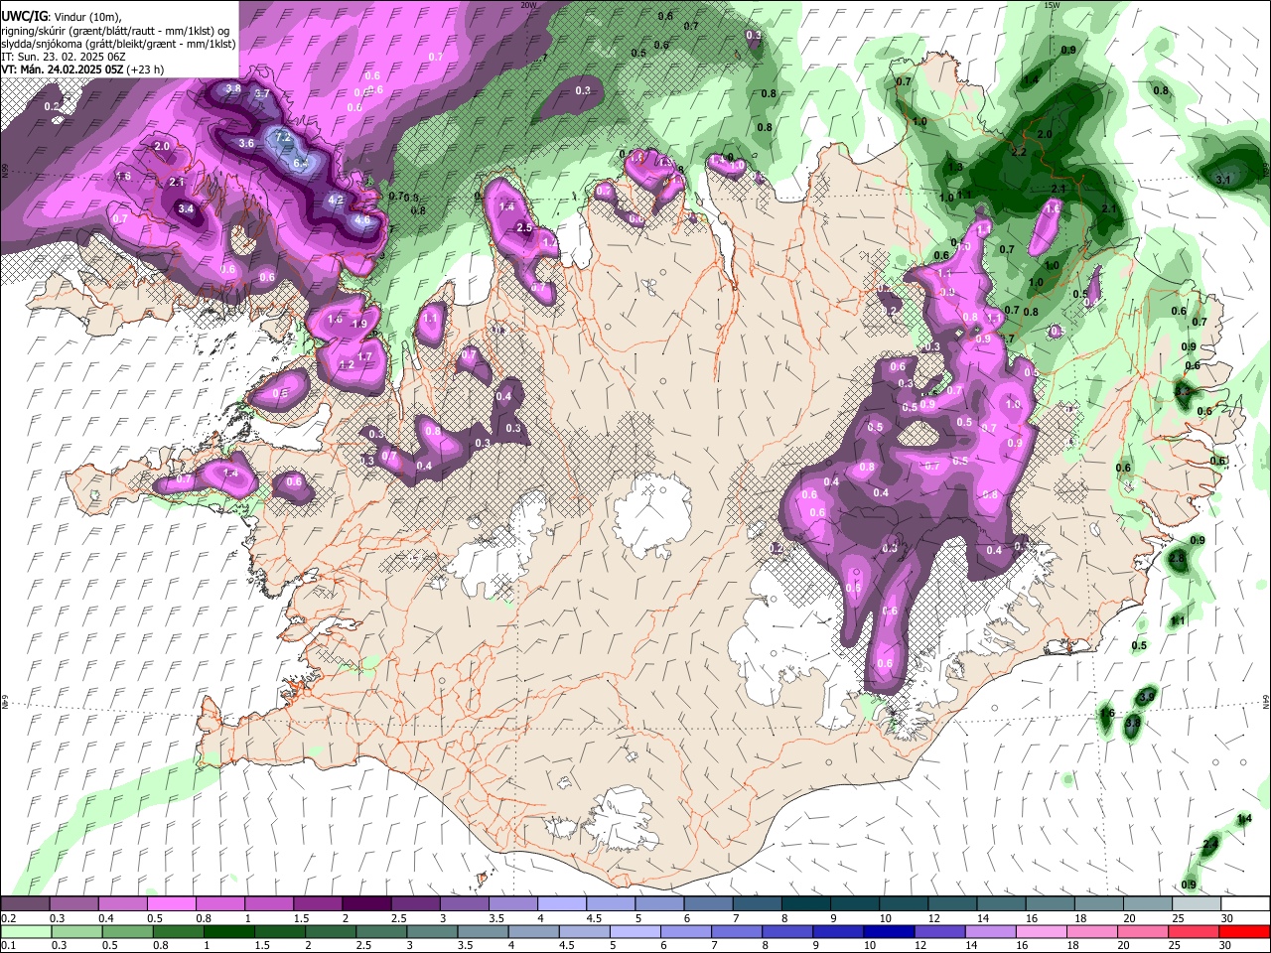Click the 4.2 snowfall value on map
The image size is (1271, 953).
tap(336, 200)
